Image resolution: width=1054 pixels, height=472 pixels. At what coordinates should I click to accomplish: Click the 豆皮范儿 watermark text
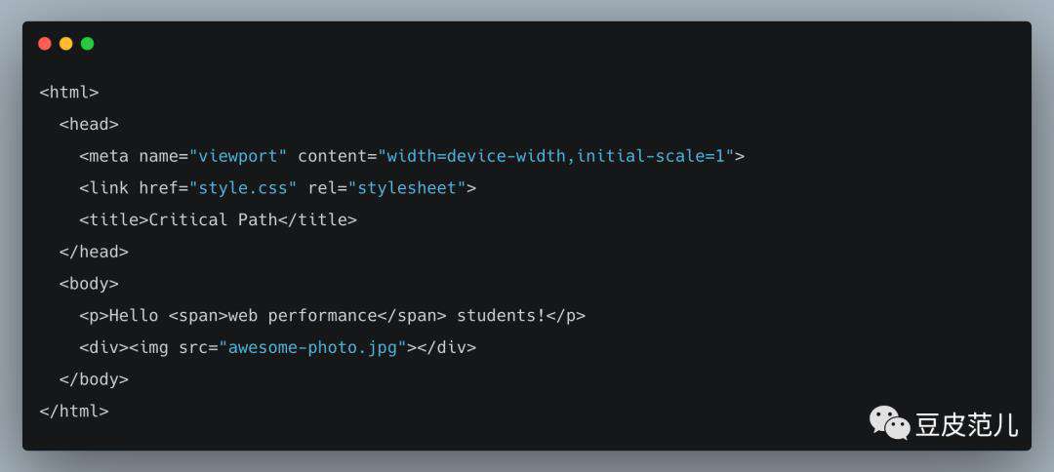[x=966, y=425]
